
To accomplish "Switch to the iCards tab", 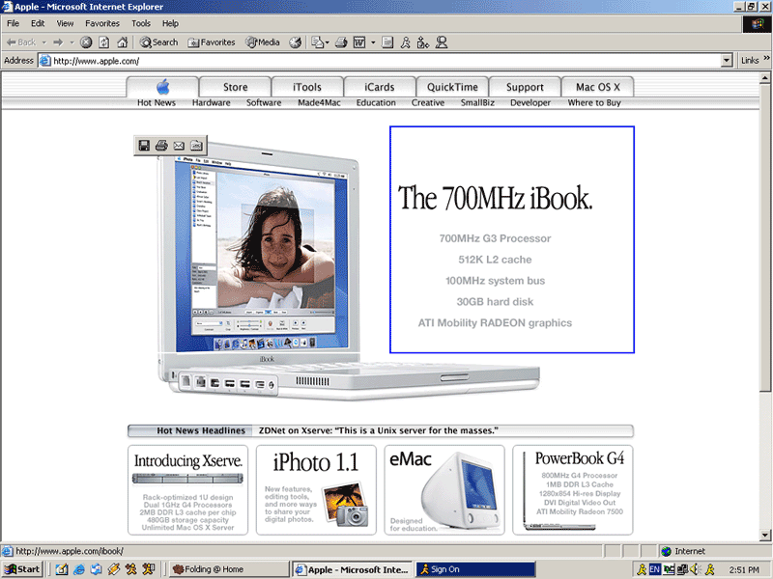I will pos(379,87).
